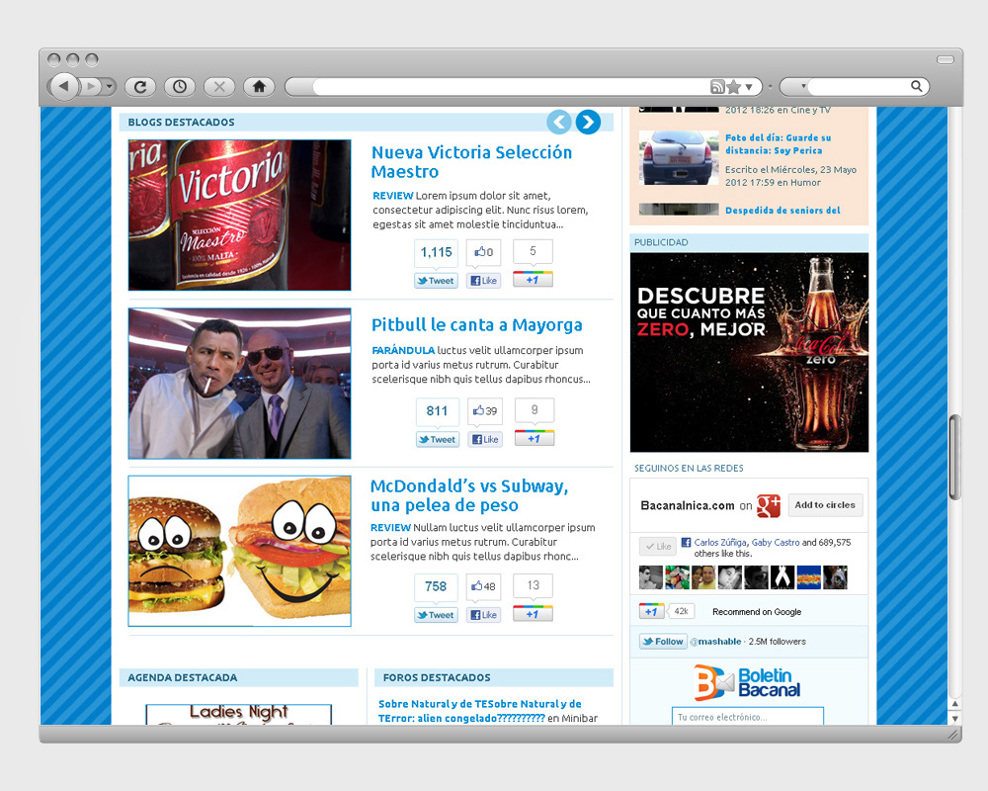
Task: Bookmark page with the star icon
Action: point(733,86)
